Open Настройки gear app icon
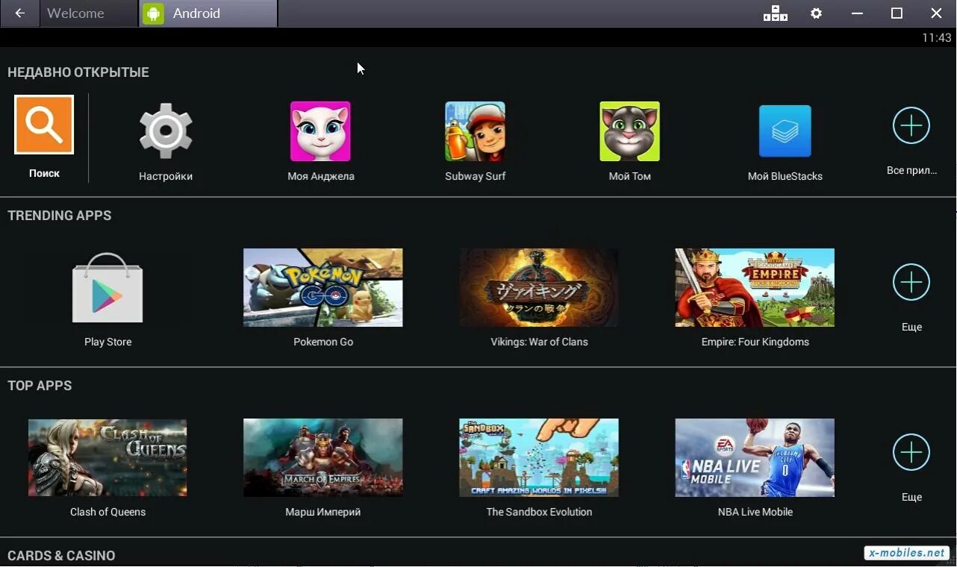The height and width of the screenshot is (567, 957). pos(166,131)
